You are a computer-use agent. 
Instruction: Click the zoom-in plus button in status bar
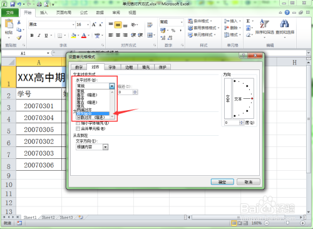[x=302, y=223]
